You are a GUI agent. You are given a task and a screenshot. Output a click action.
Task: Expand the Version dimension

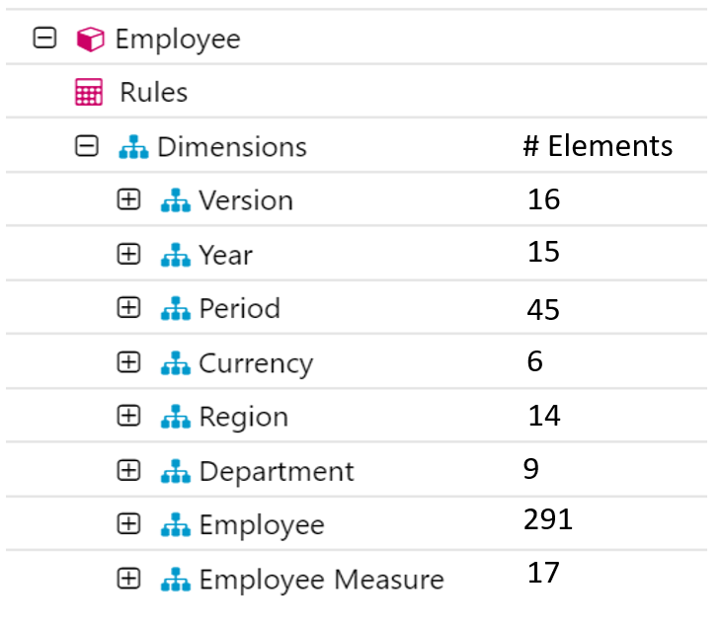click(x=128, y=200)
